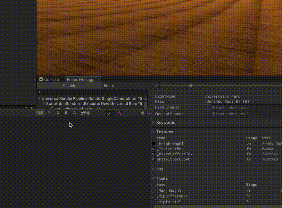Click the mip level icon next to the channels

(83, 113)
